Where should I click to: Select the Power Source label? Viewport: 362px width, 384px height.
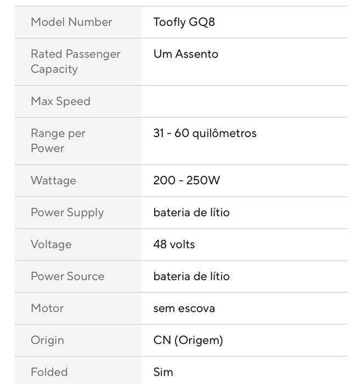pos(67,276)
